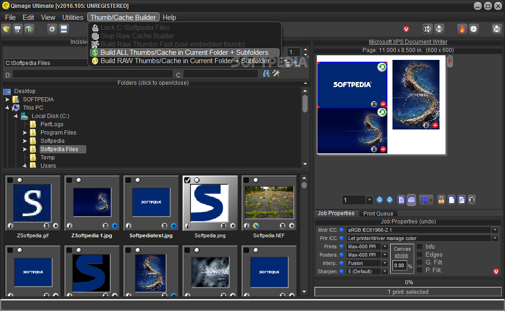Go to previous page with left arrow icon
The height and width of the screenshot is (311, 505).
[x=380, y=200]
